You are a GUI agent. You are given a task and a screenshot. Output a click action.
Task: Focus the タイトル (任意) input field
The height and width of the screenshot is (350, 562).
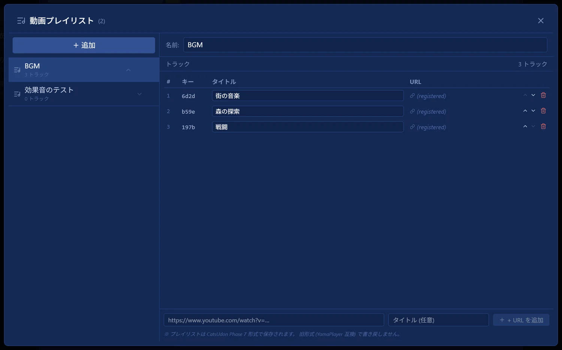coord(439,320)
